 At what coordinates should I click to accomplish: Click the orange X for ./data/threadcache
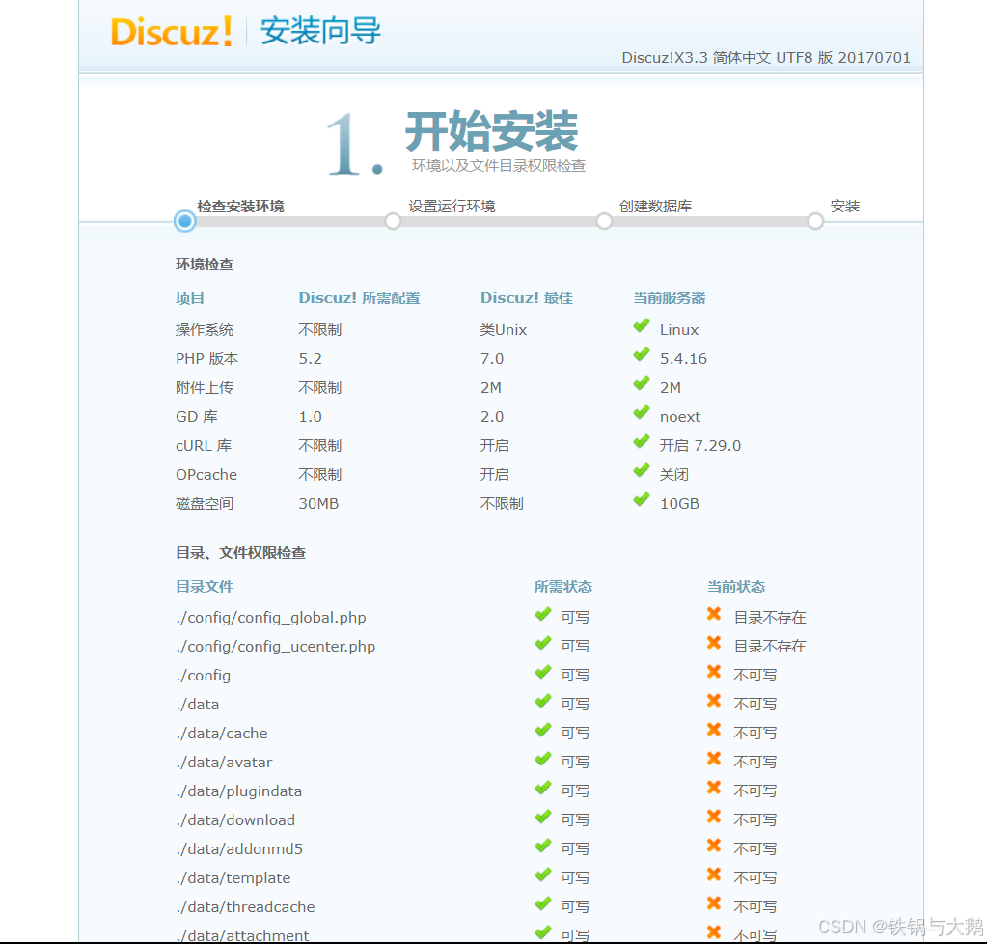(714, 903)
